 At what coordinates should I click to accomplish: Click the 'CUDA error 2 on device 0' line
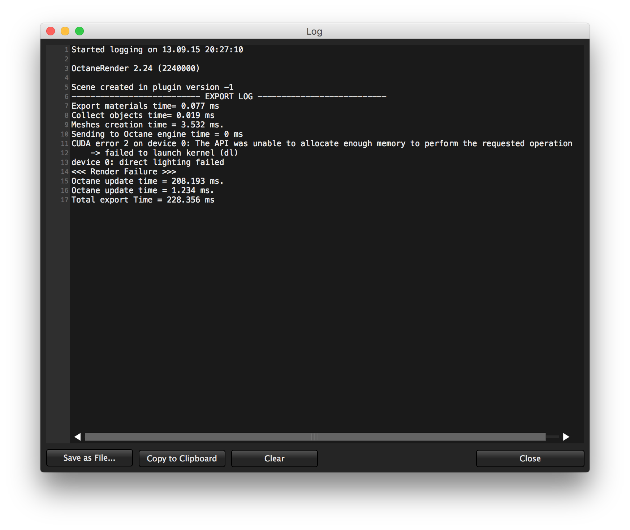coord(322,143)
